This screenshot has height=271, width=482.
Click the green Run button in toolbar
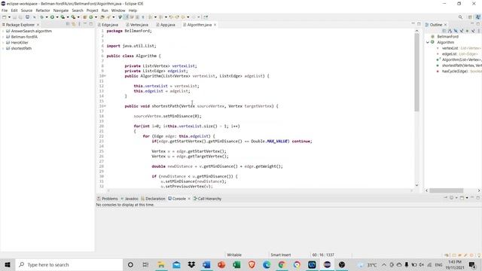tap(52, 17)
